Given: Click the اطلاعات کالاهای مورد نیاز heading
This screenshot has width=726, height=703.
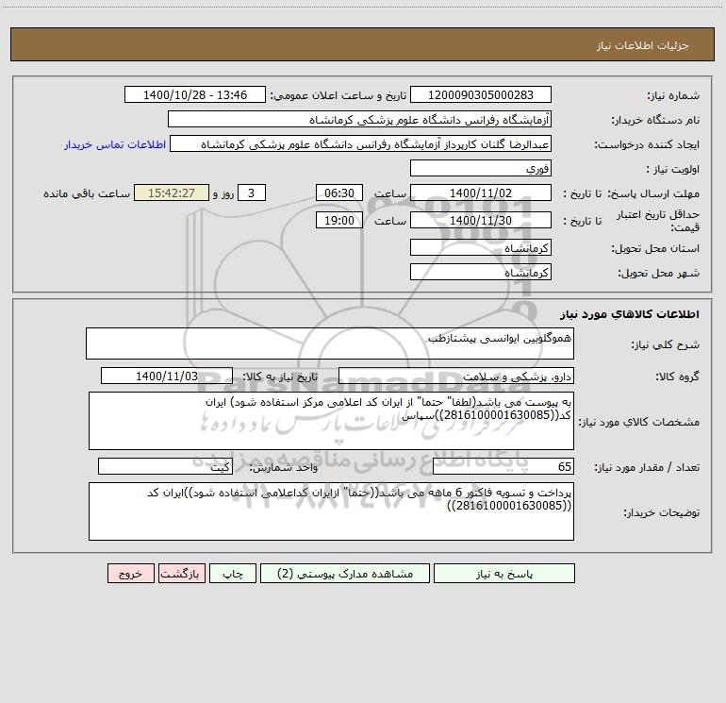Looking at the screenshot, I should 630,314.
